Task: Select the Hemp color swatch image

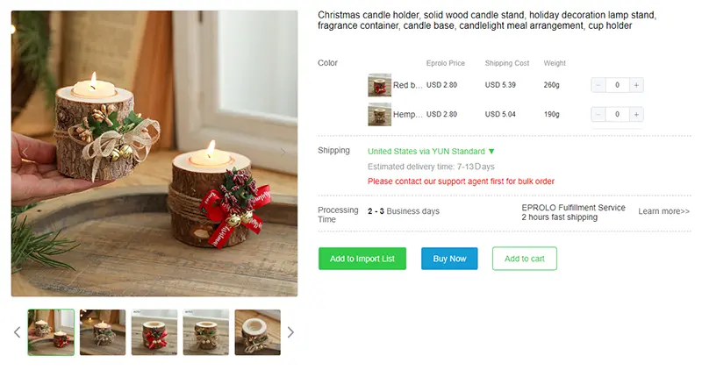Action: [380, 115]
